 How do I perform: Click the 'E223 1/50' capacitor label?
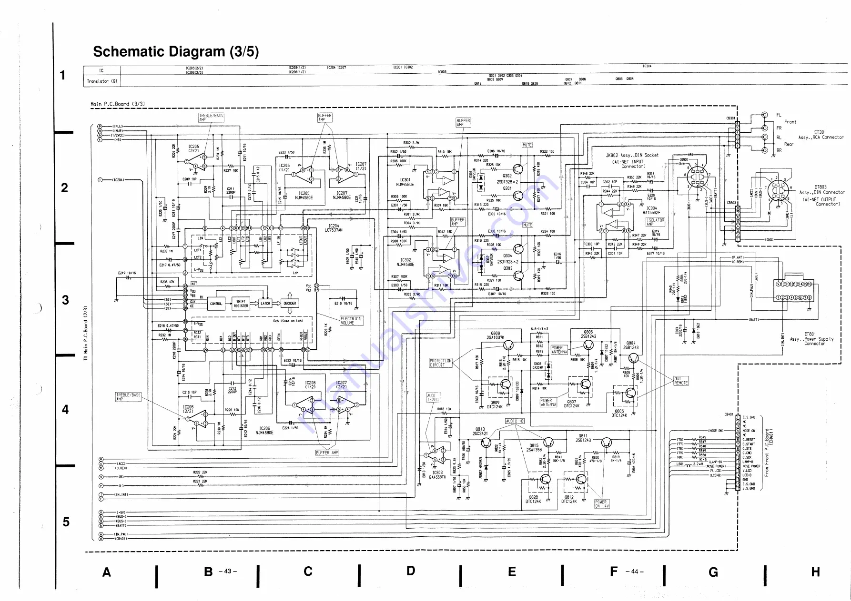(286, 153)
